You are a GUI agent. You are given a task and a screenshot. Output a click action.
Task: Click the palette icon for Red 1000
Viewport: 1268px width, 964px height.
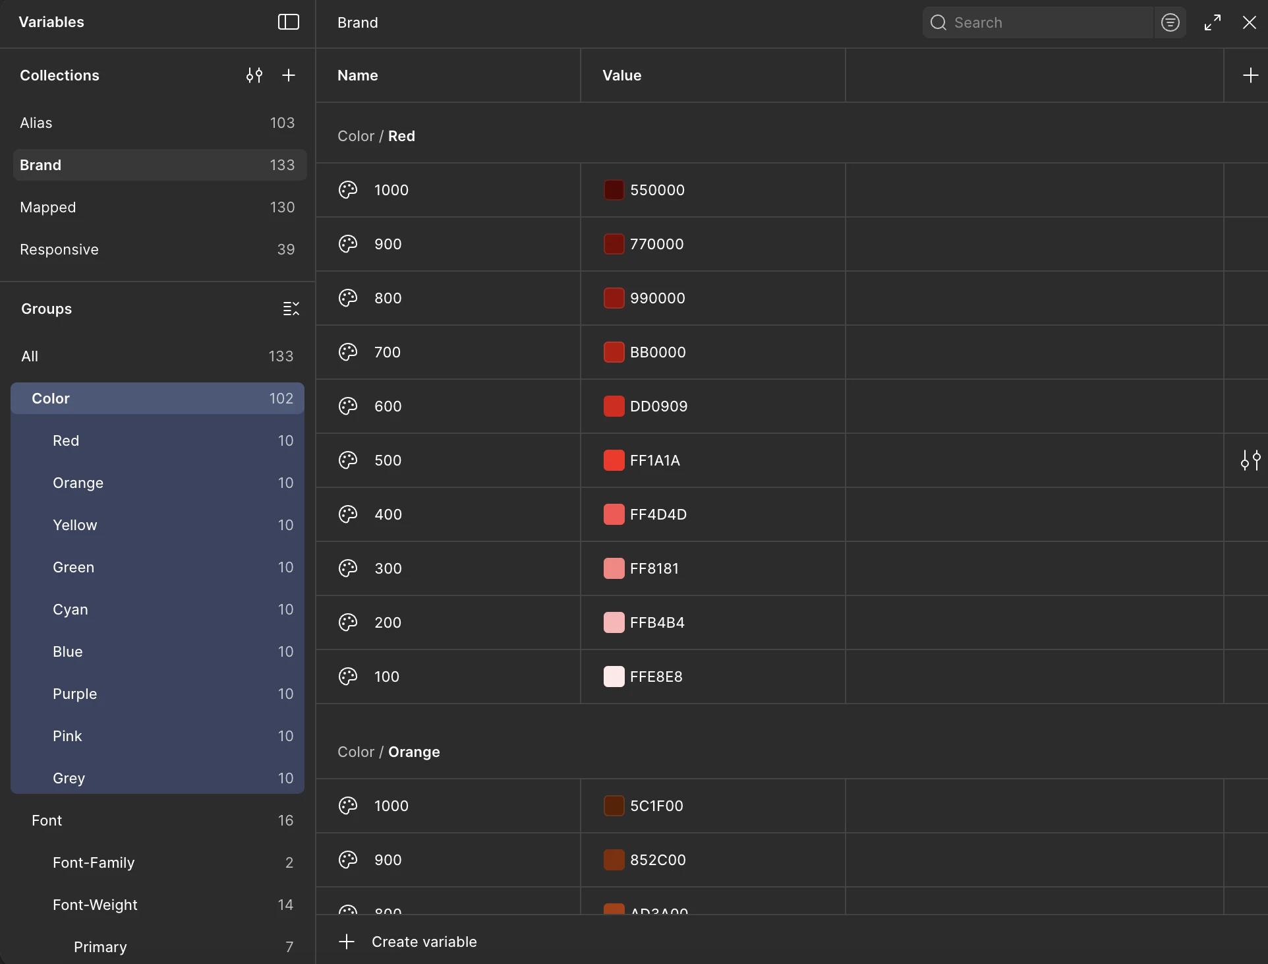pyautogui.click(x=348, y=190)
